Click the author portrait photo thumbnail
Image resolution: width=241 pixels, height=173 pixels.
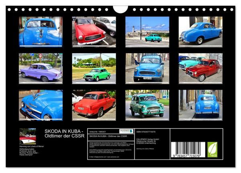tap(28, 137)
